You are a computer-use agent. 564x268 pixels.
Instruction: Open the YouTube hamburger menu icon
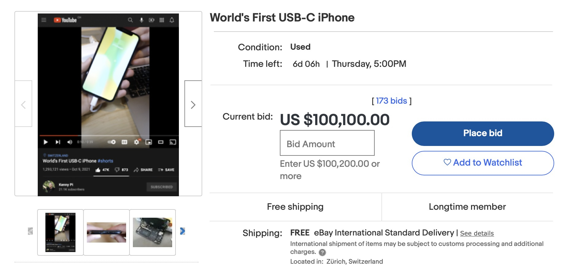[44, 20]
